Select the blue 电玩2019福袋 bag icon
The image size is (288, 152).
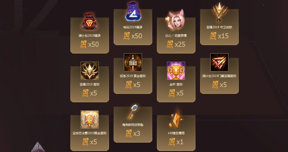pos(133,12)
